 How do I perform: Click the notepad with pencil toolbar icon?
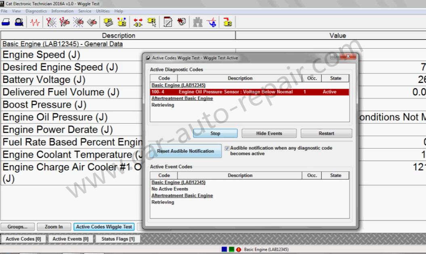point(168,22)
